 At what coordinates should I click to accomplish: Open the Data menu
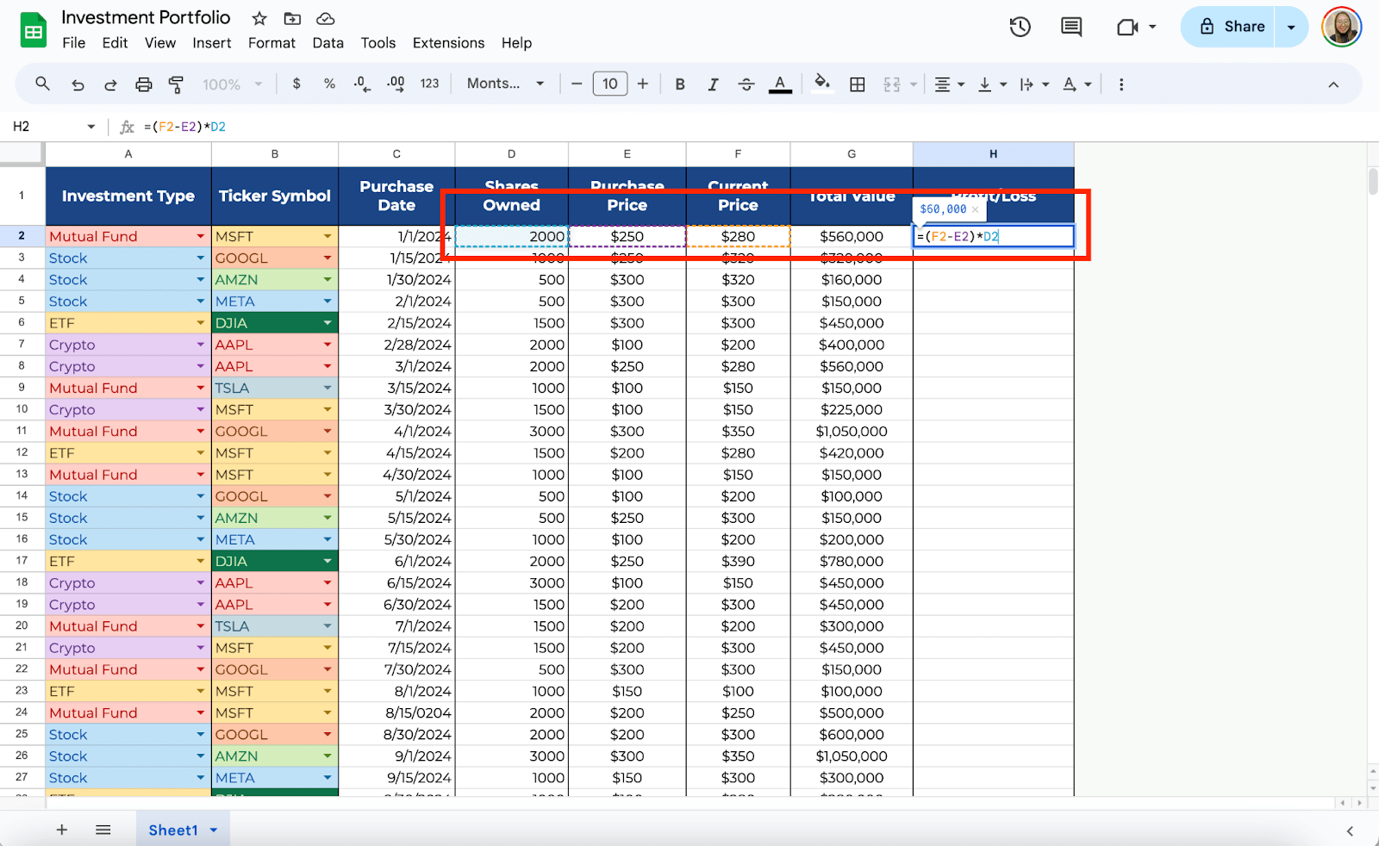[328, 43]
